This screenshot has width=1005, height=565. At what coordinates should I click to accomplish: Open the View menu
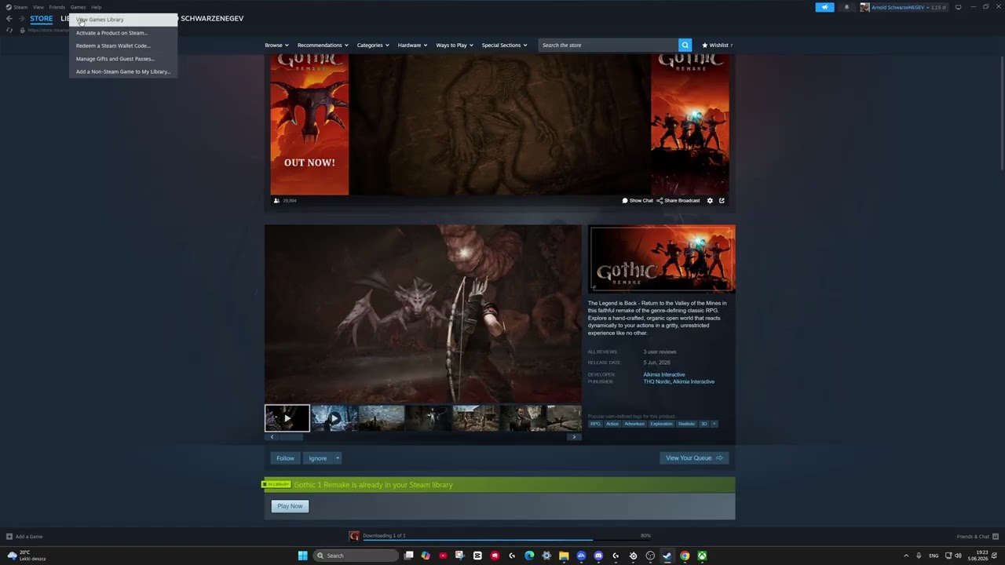38,7
